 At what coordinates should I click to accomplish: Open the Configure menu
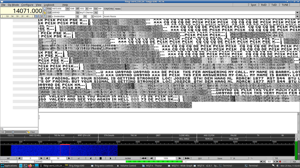pos(27,5)
